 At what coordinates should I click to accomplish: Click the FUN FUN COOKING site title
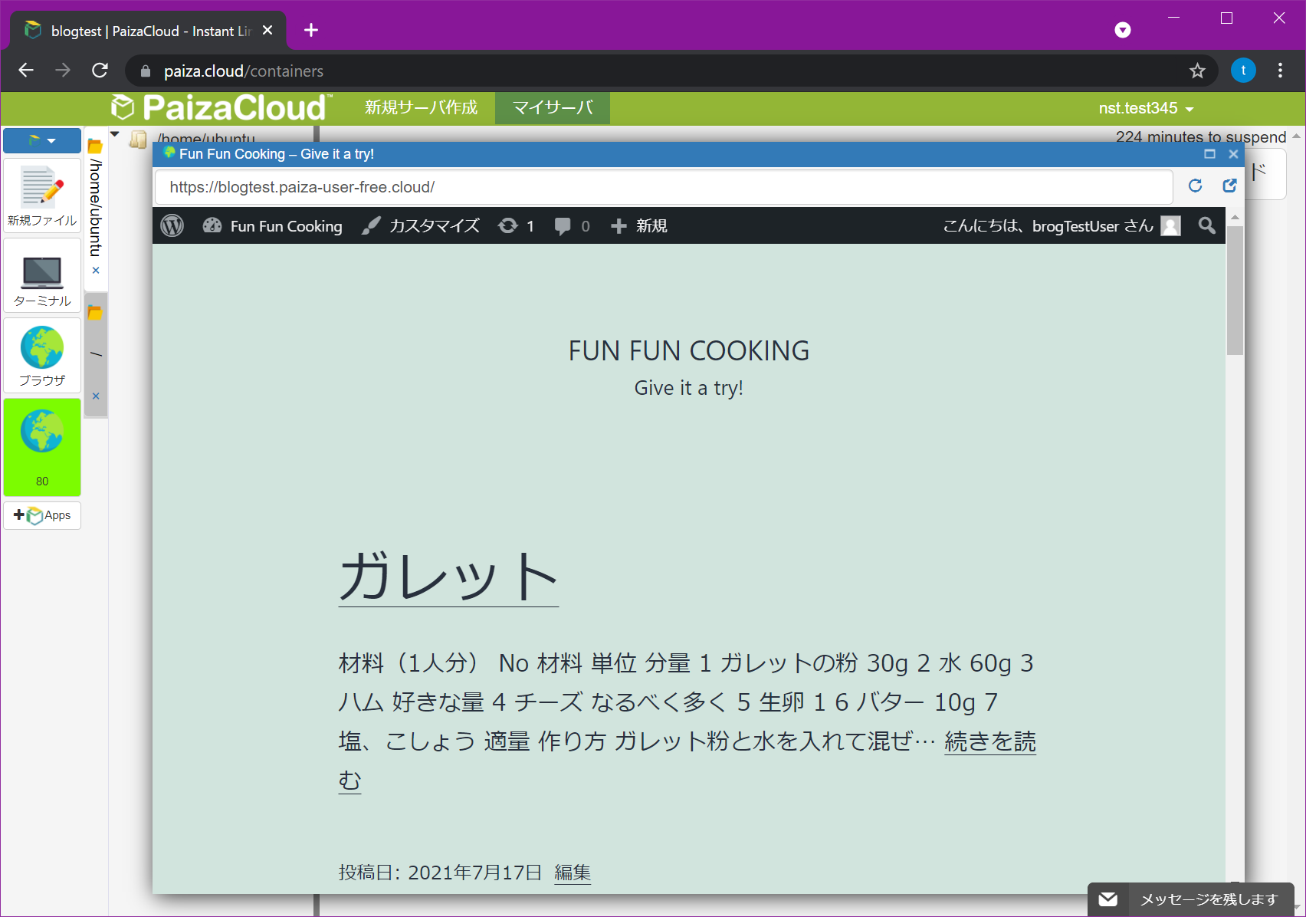pyautogui.click(x=689, y=351)
